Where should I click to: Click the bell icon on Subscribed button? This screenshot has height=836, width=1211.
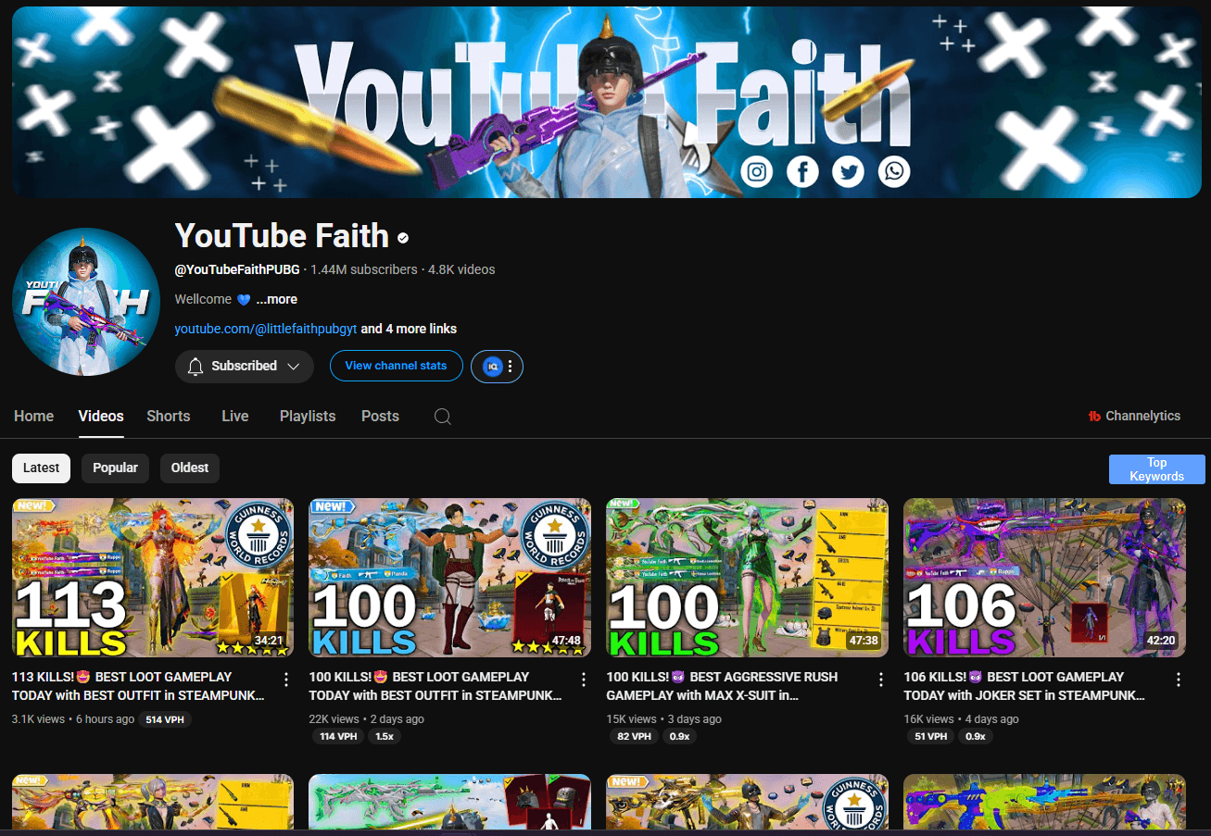coord(195,366)
